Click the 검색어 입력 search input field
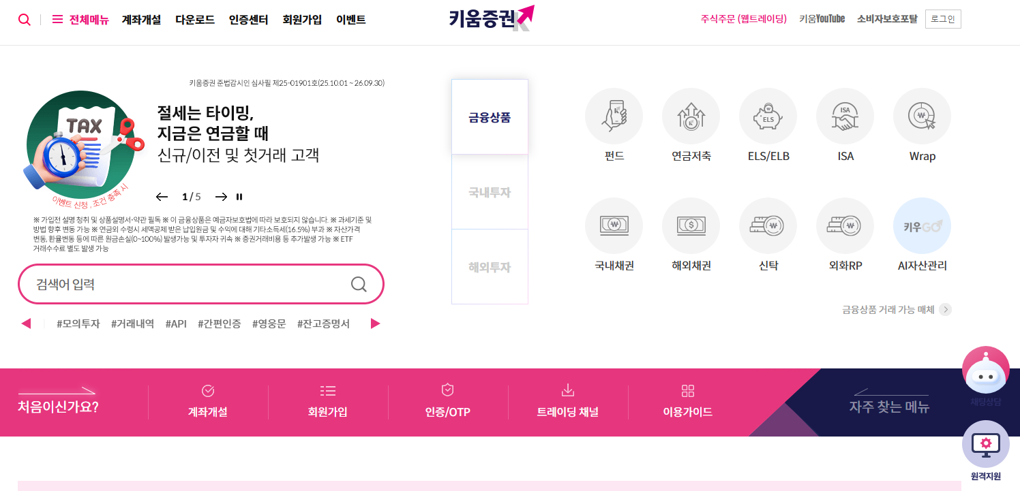Viewport: 1020px width, 491px height. tap(191, 284)
